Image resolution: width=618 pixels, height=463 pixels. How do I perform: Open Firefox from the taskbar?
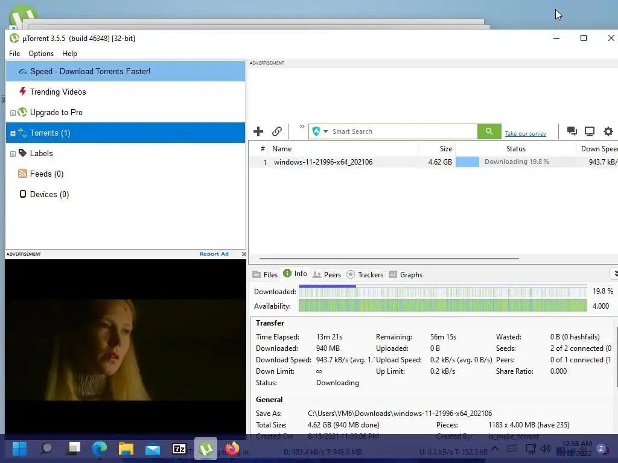click(232, 449)
